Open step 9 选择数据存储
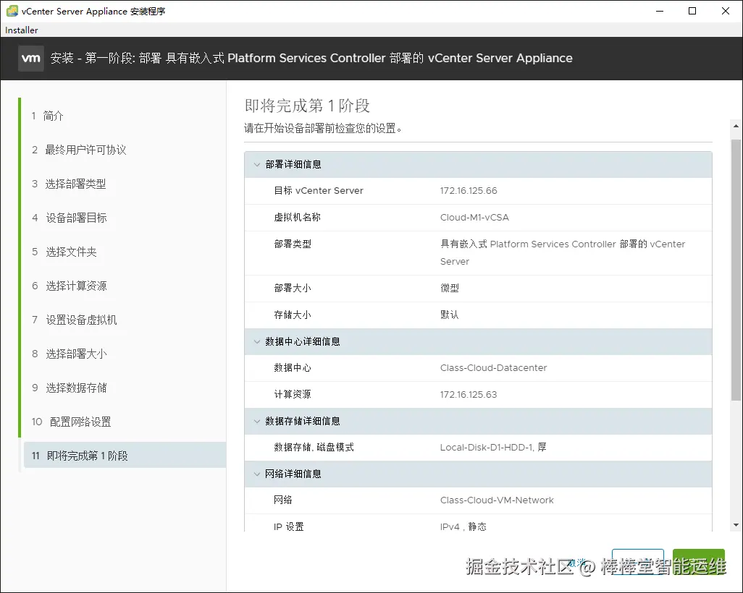743x593 pixels. click(70, 388)
